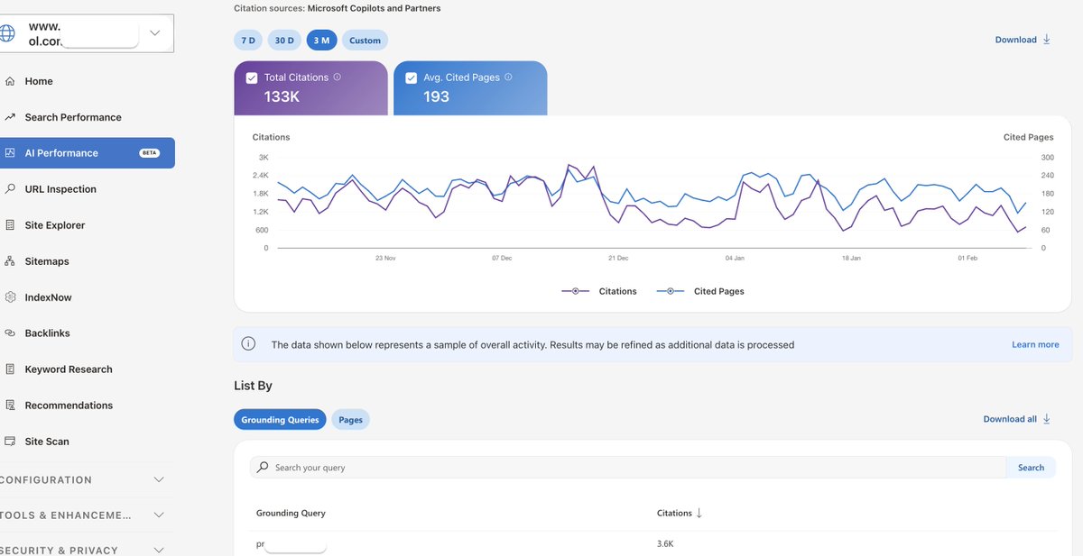Go to Search Performance
The width and height of the screenshot is (1083, 556).
pyautogui.click(x=73, y=117)
